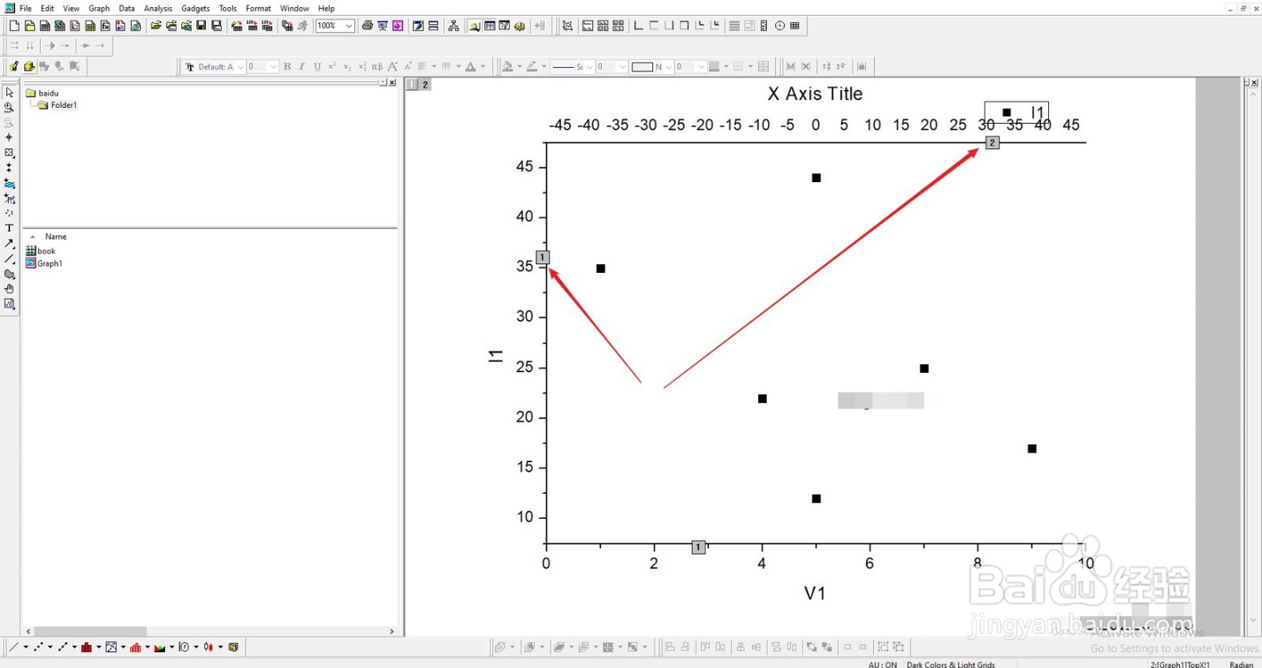Expand scatter plot type dropdown arrow

coord(50,647)
